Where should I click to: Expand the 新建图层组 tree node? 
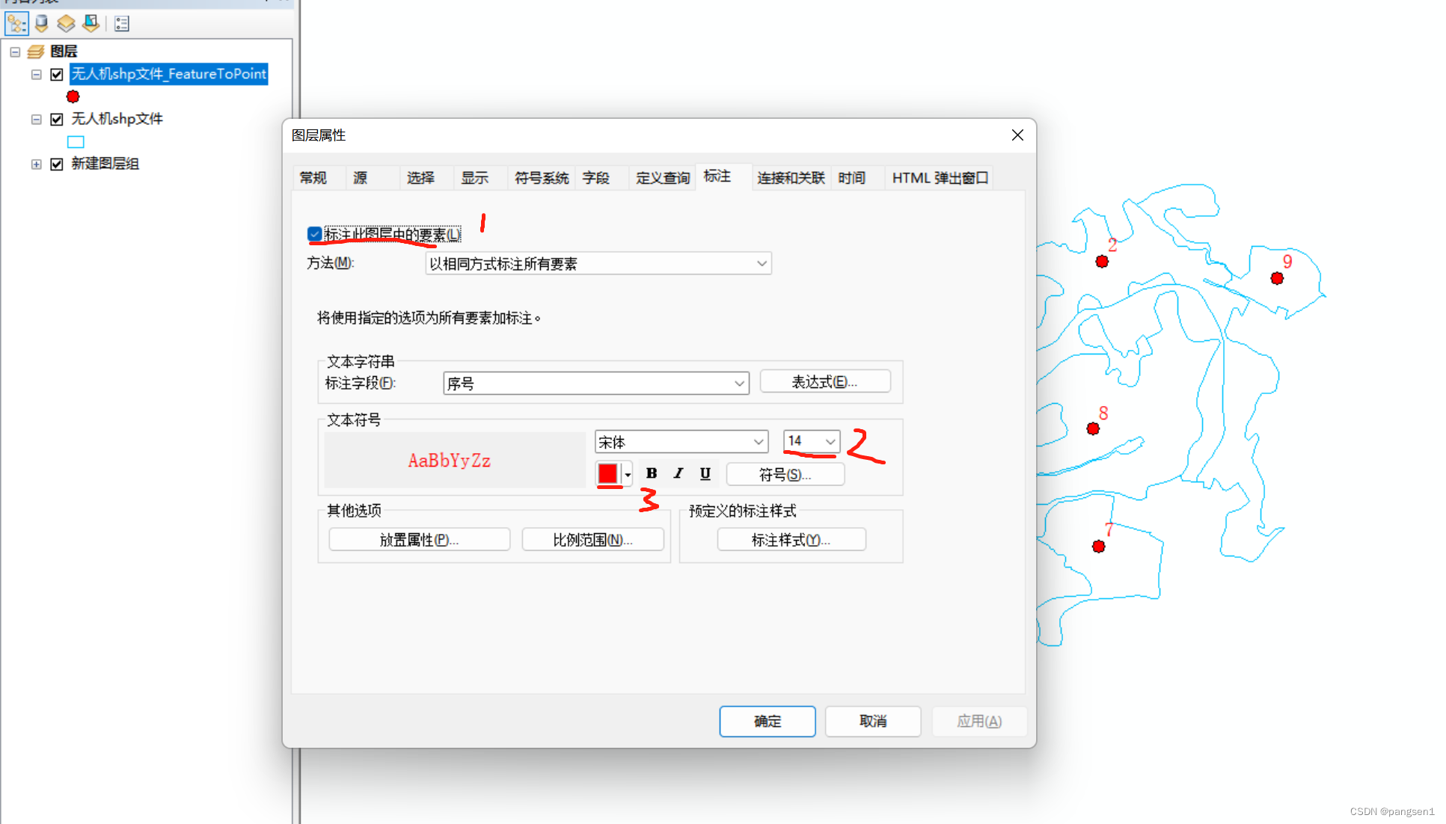tap(36, 164)
